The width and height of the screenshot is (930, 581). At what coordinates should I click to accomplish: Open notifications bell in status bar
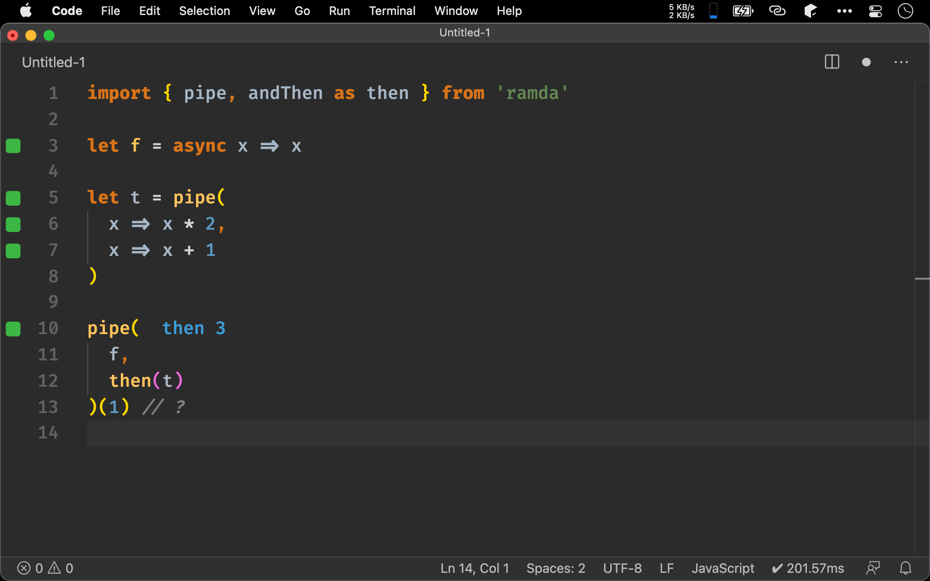coord(905,568)
